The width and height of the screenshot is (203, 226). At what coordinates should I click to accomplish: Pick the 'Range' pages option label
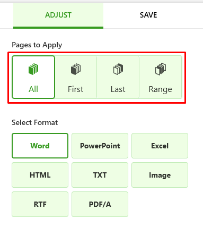click(161, 89)
